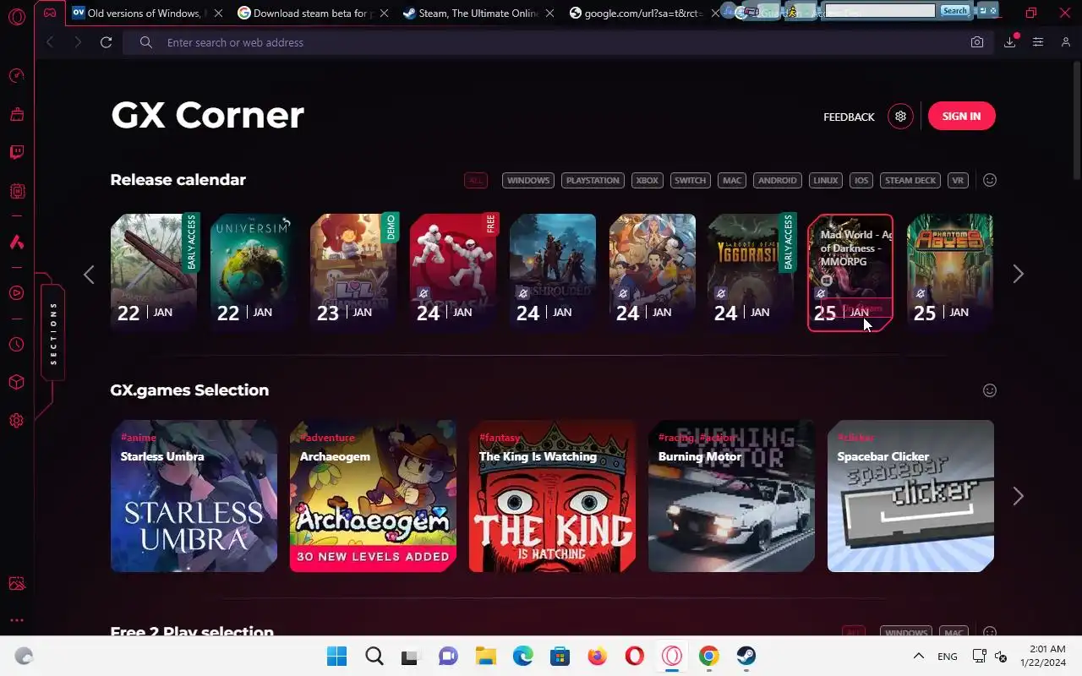
Task: Click the address bar search field
Action: pos(558,42)
